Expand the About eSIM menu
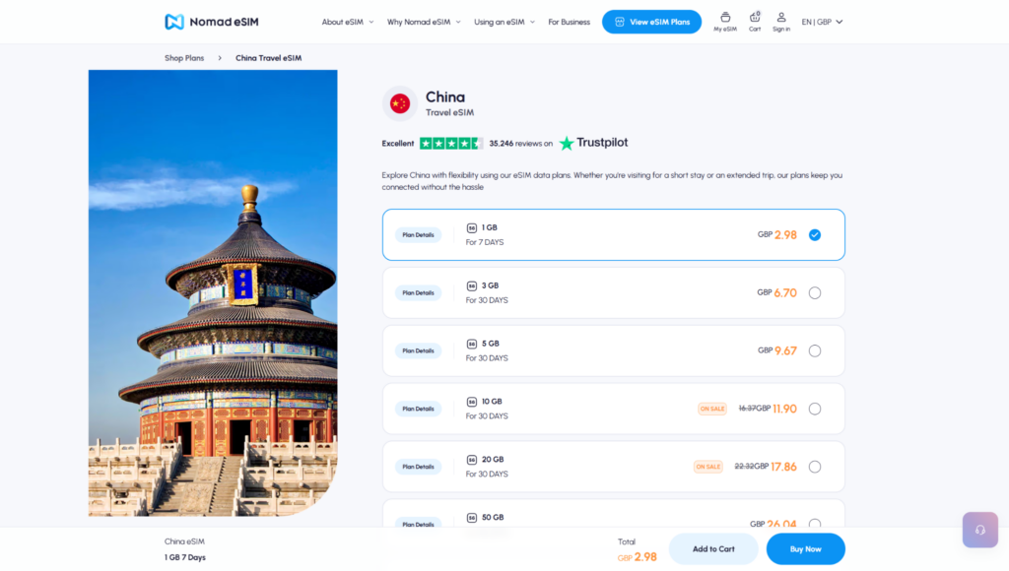Screen dimensions: 1009x571 [348, 22]
